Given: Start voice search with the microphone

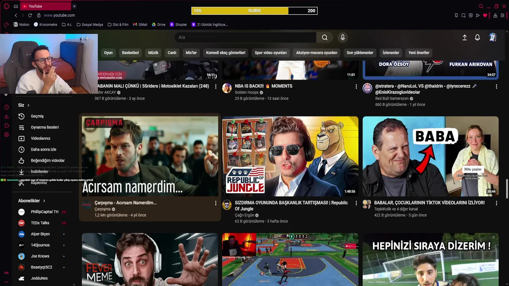Looking at the screenshot, I should (x=343, y=37).
